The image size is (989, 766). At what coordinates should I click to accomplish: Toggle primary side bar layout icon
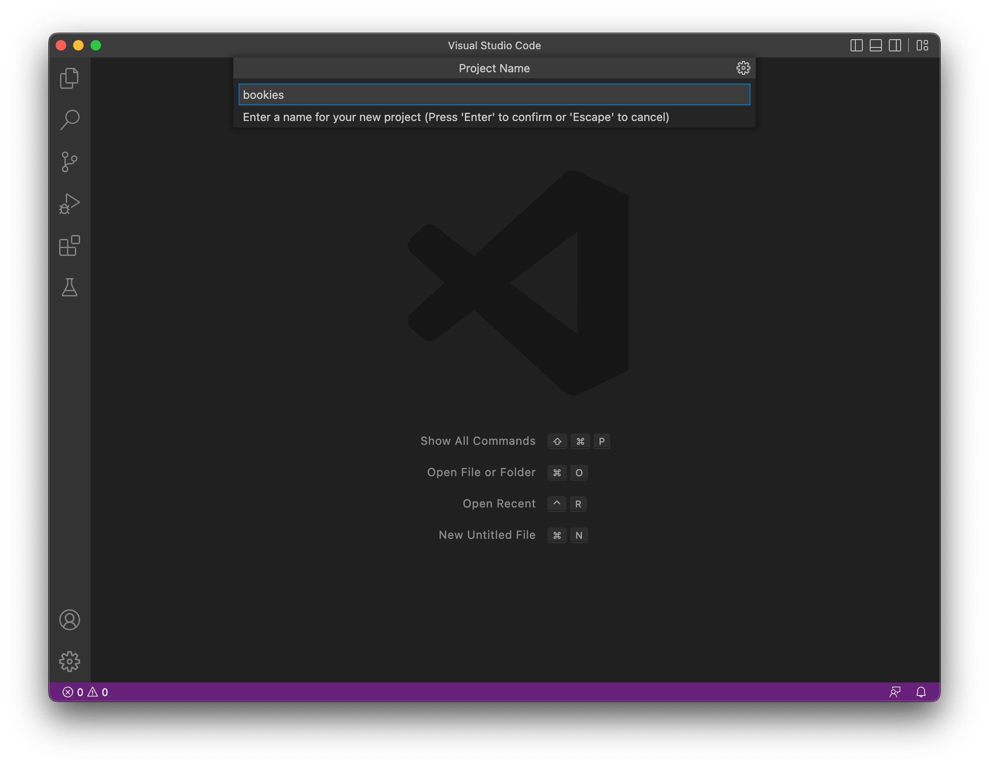coord(856,45)
